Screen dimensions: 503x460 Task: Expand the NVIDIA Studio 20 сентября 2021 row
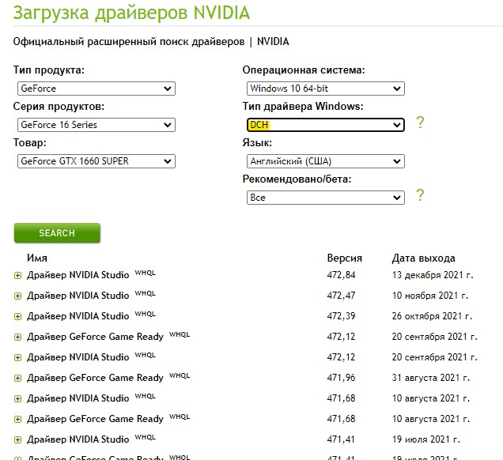17,357
